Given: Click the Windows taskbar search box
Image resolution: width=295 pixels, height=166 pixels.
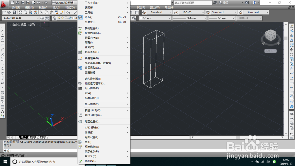Looking at the screenshot, I should click(44, 162).
